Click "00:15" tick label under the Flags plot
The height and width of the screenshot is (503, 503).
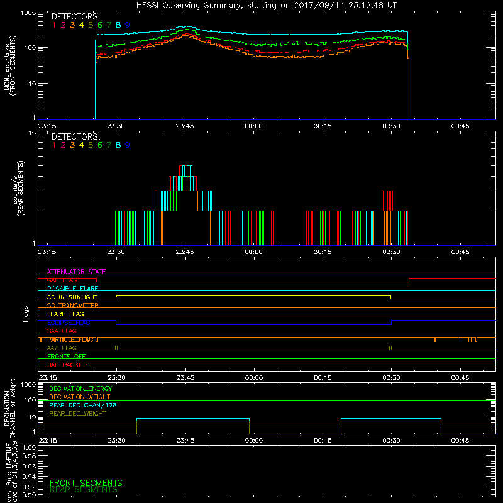(x=323, y=378)
